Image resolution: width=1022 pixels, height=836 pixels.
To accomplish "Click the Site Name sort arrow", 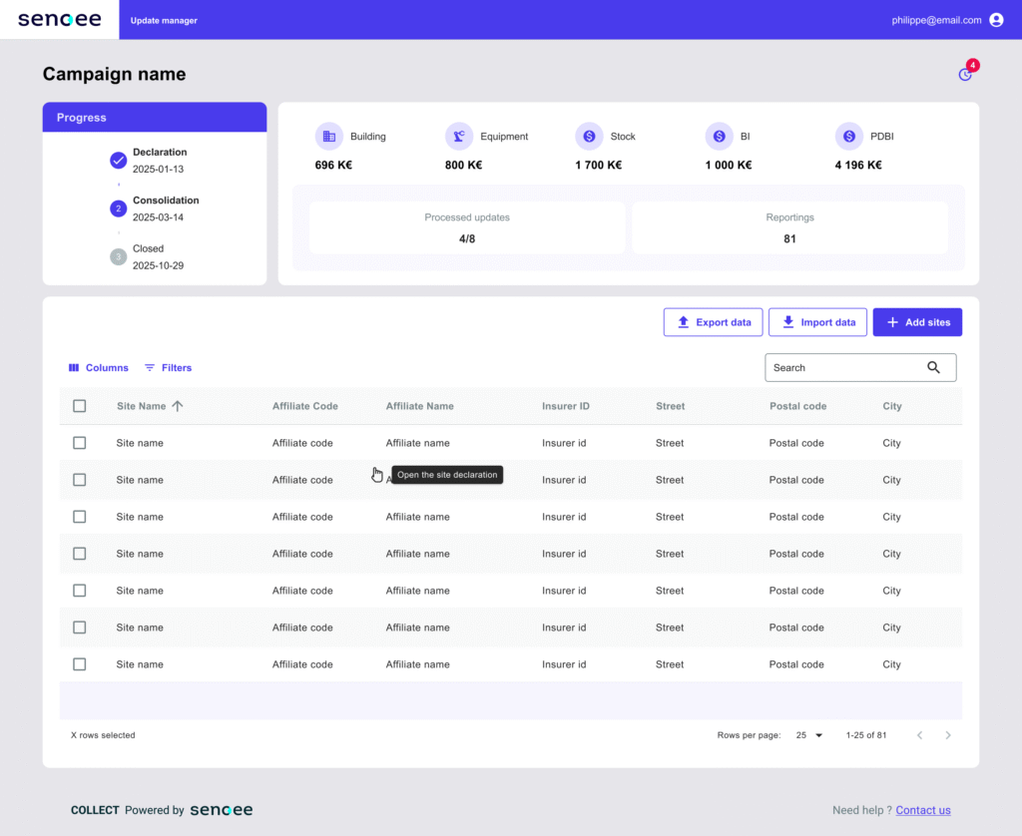I will (178, 406).
